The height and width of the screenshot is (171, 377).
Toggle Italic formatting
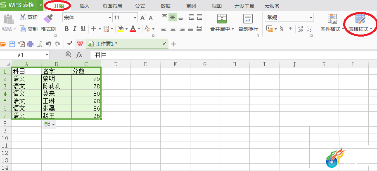pos(75,29)
